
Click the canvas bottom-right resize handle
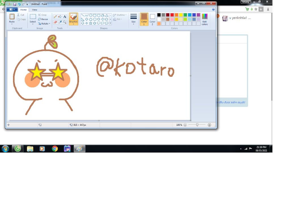191,120
